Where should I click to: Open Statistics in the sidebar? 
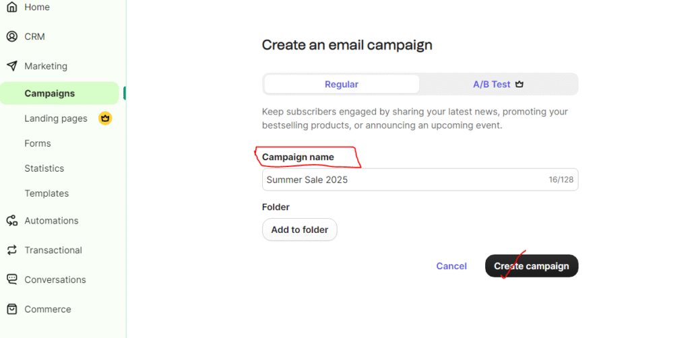coord(44,168)
